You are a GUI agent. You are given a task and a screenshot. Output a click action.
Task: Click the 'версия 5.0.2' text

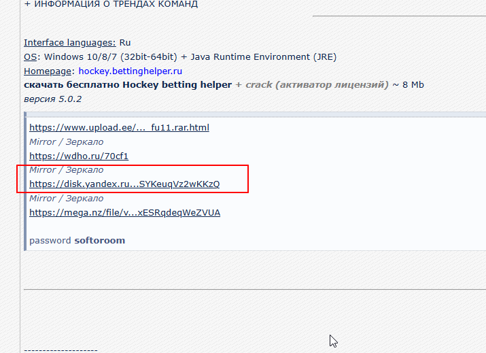click(x=53, y=99)
